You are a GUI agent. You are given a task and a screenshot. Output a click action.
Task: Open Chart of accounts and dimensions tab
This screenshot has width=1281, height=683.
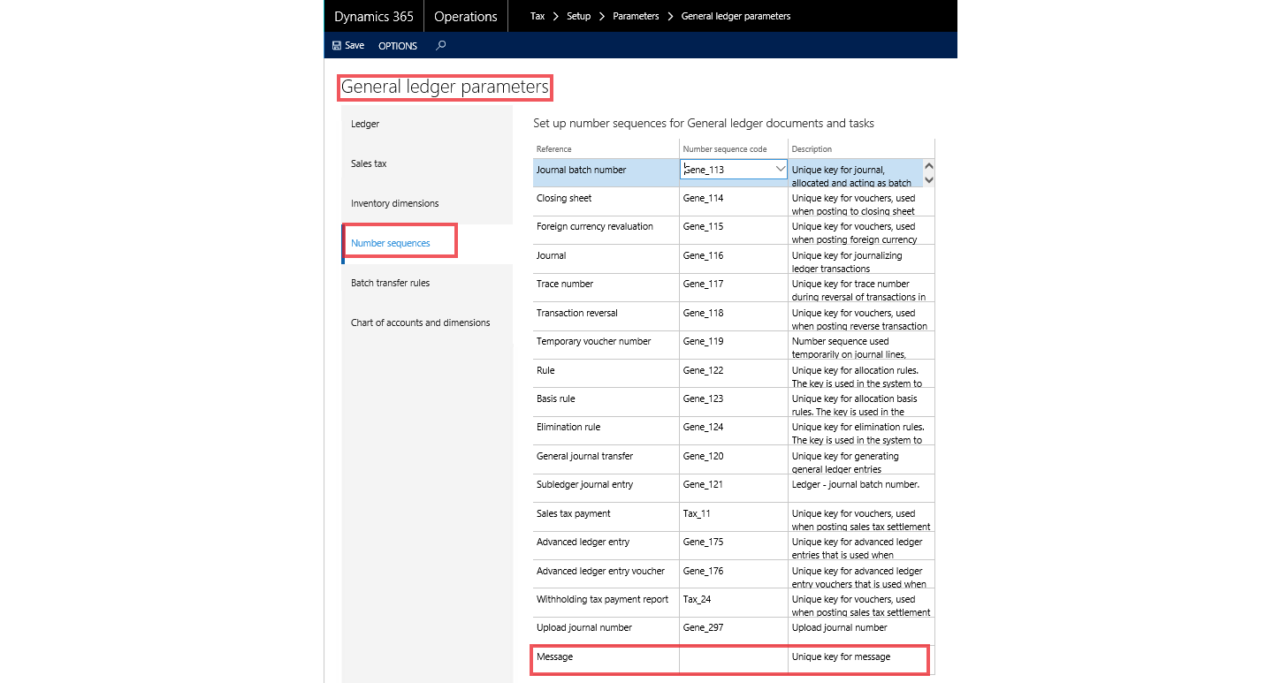[427, 323]
